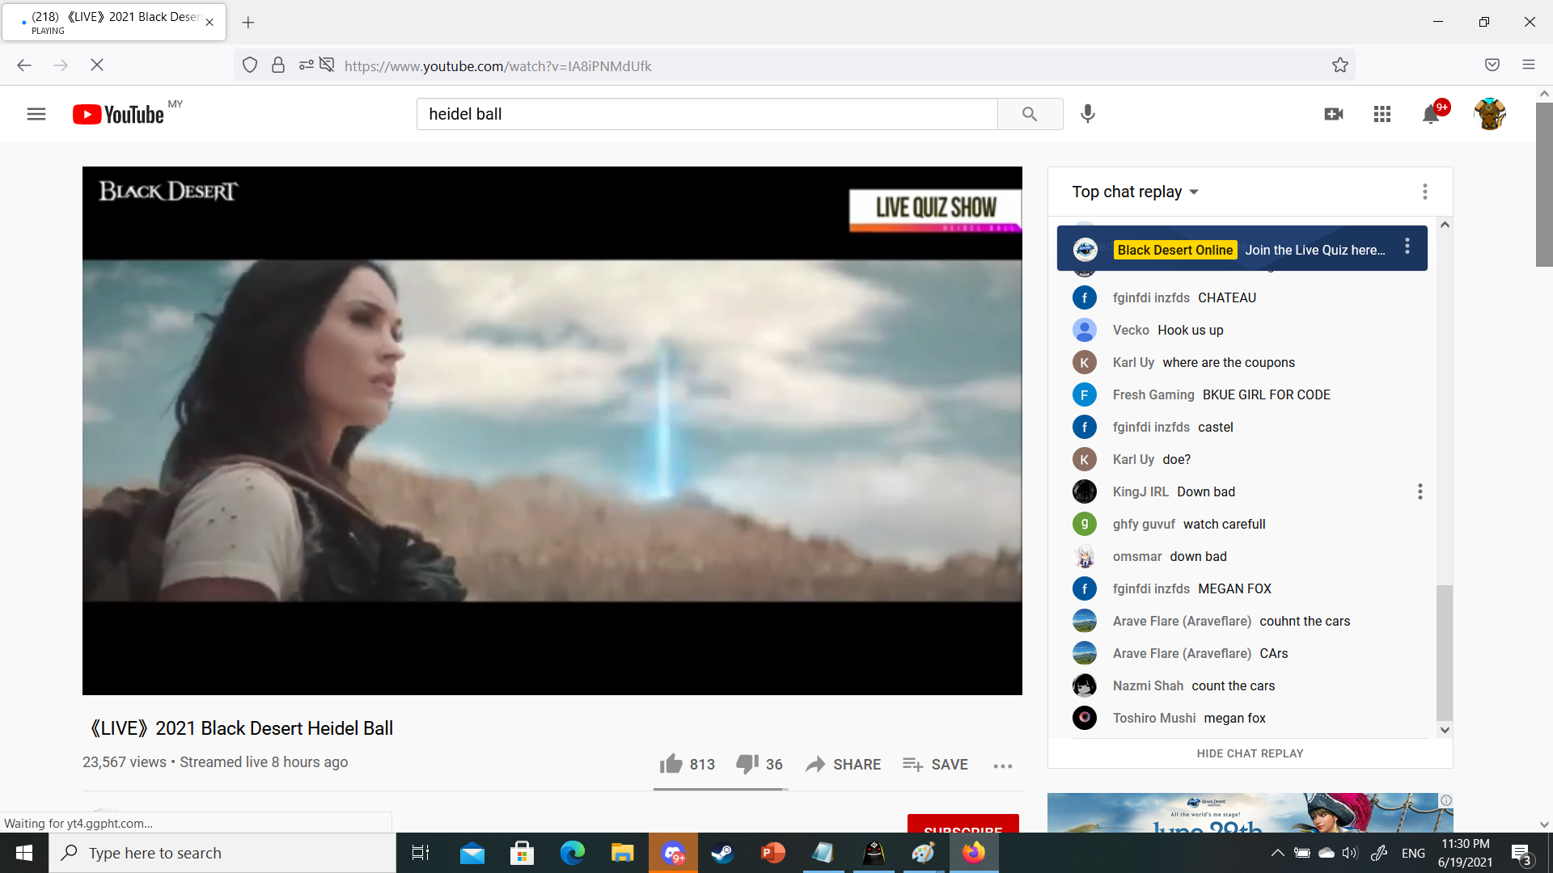Dislike the video with thumbs down
Image resolution: width=1553 pixels, height=873 pixels.
point(744,764)
